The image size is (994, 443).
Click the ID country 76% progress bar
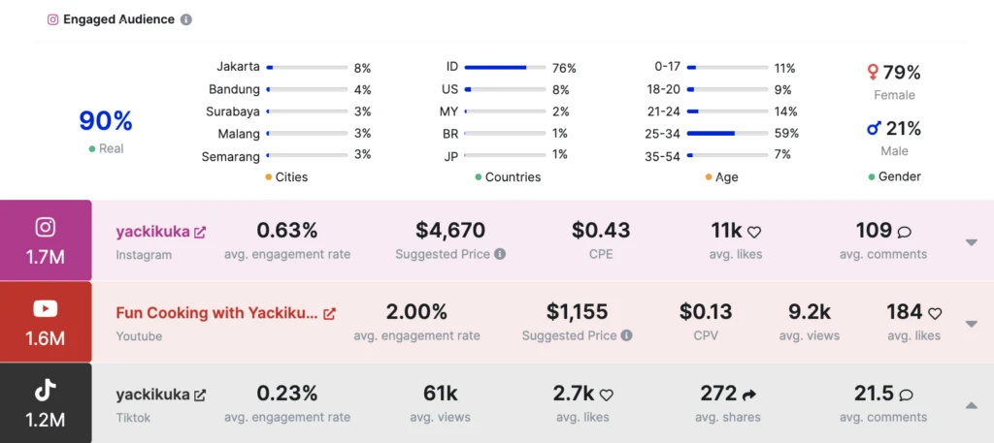click(x=505, y=68)
